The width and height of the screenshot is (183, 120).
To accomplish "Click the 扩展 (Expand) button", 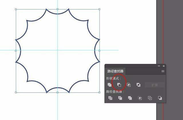I will click(x=155, y=85).
